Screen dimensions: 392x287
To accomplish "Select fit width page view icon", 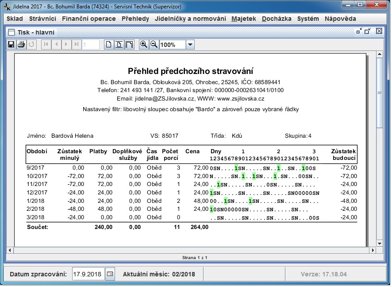I will (x=129, y=45).
